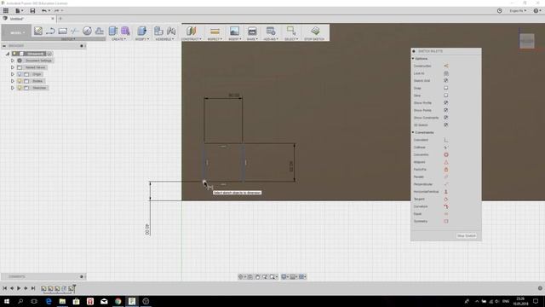Open the Modify menu dropdown label

[142, 39]
